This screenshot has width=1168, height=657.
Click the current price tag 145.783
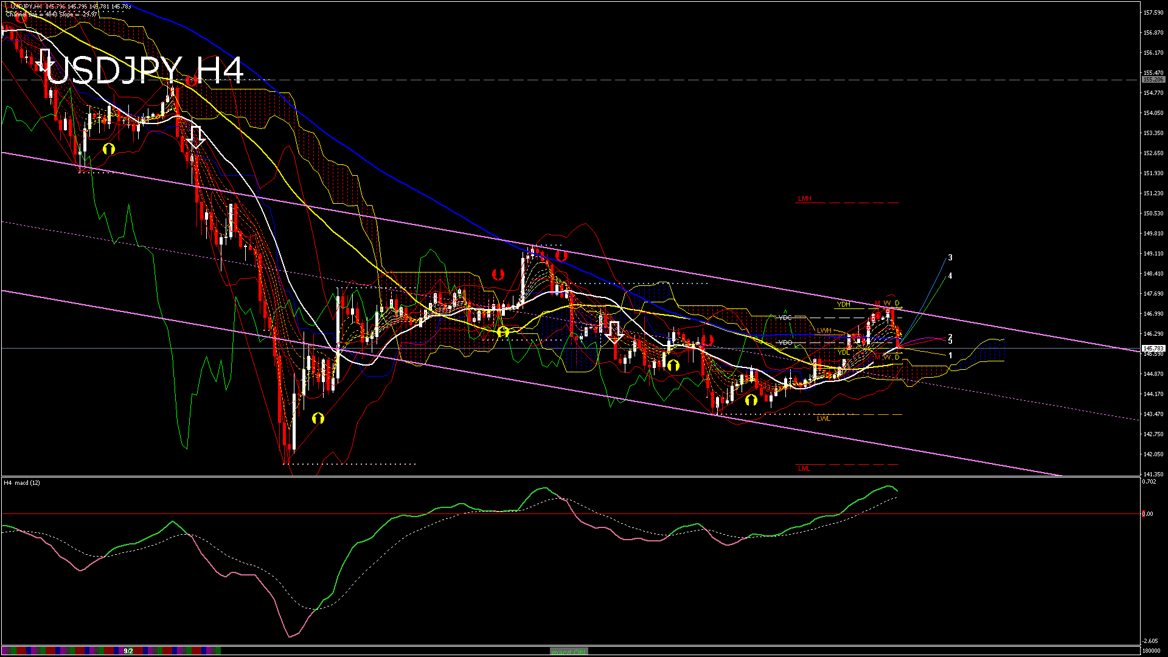1153,349
